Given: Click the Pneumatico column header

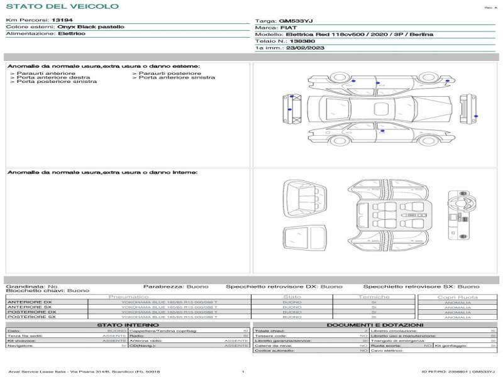Looking at the screenshot, I should coord(129,297).
